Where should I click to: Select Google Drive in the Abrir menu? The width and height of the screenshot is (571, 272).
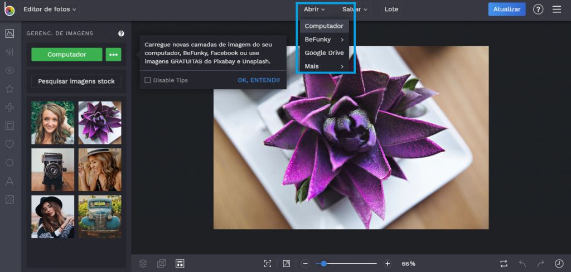(x=324, y=53)
